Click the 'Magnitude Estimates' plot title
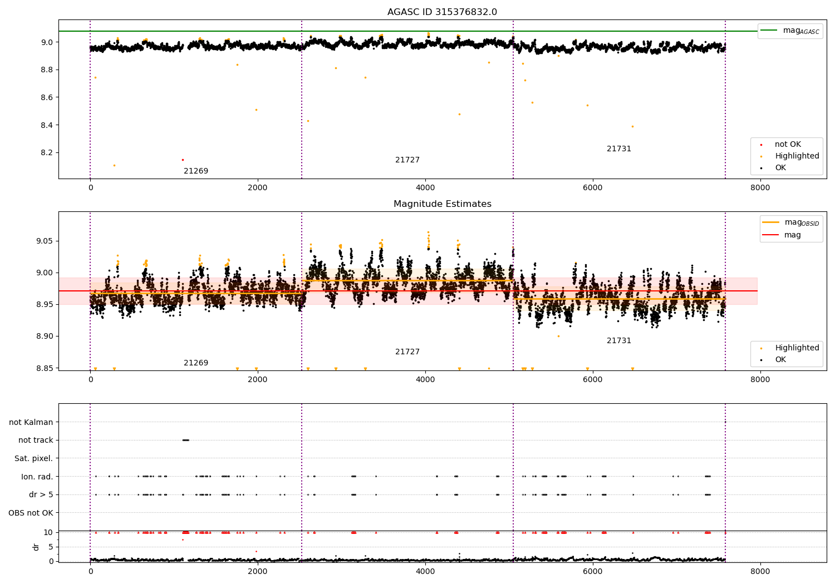This screenshot has height=584, width=835. click(442, 204)
